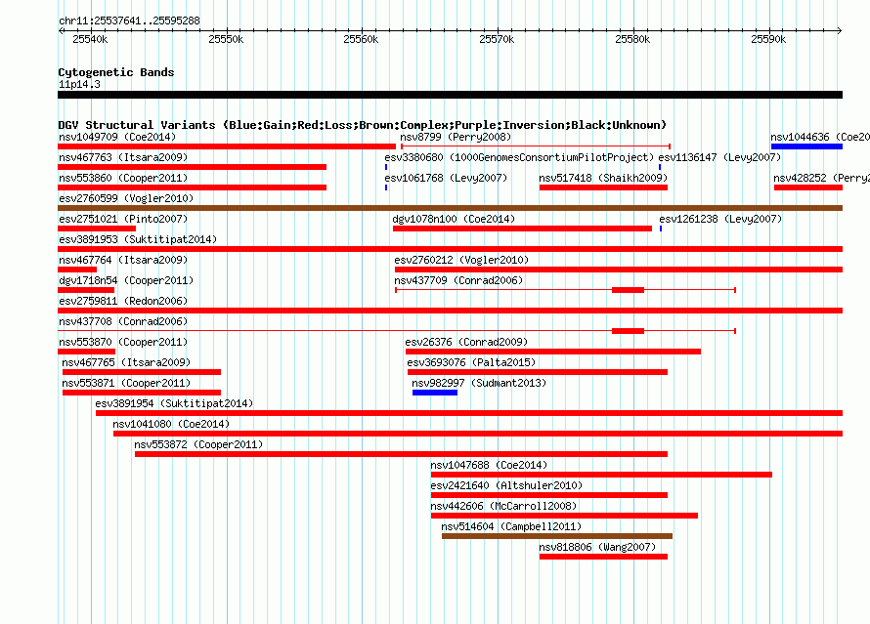The width and height of the screenshot is (870, 624).
Task: Click esv1061768 (Levy2007) label
Action: 446,178
